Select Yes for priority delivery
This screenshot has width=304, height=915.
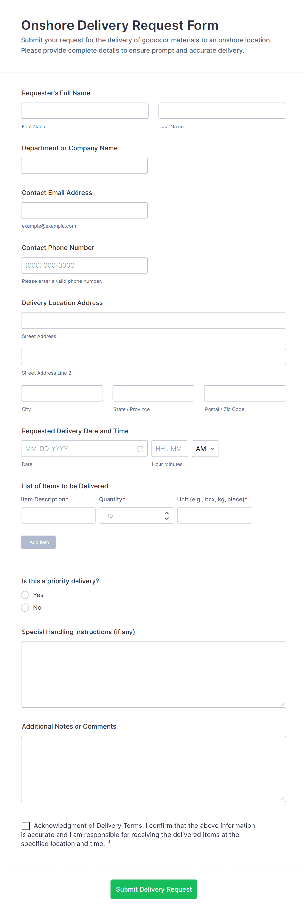(x=25, y=595)
